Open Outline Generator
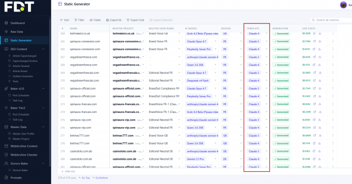This screenshot has width=352, height=184. point(22,76)
